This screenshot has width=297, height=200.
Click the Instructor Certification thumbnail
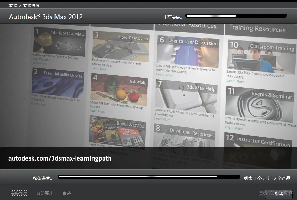[x=258, y=150]
